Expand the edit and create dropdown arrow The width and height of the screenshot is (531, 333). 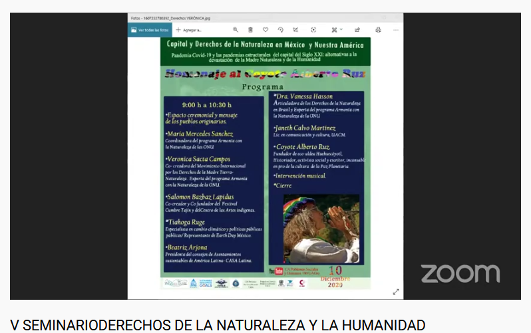pos(341,29)
